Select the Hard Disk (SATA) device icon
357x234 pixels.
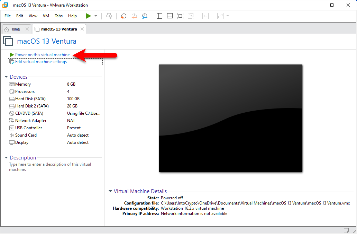12,99
